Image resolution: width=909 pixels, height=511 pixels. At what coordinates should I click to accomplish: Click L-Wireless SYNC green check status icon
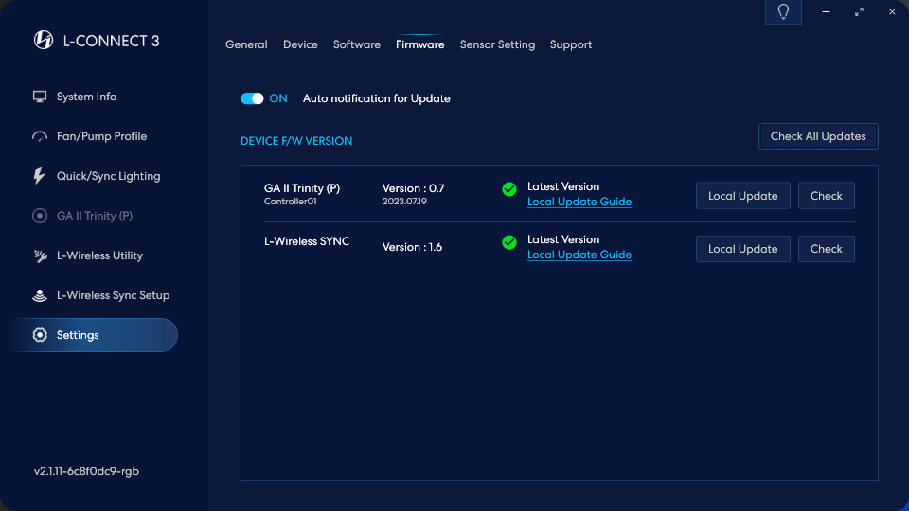(x=509, y=242)
